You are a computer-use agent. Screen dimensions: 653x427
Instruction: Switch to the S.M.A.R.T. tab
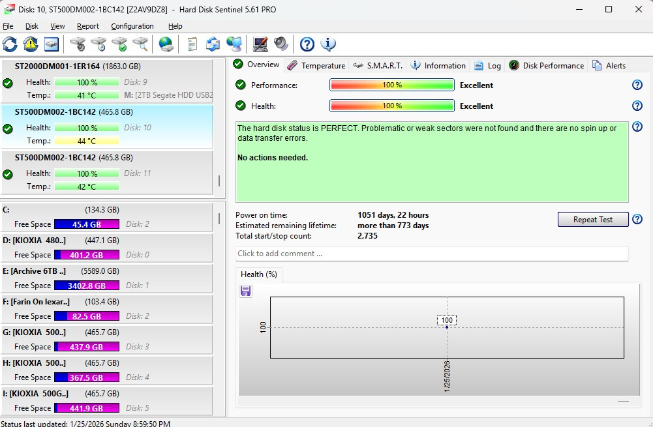point(378,65)
